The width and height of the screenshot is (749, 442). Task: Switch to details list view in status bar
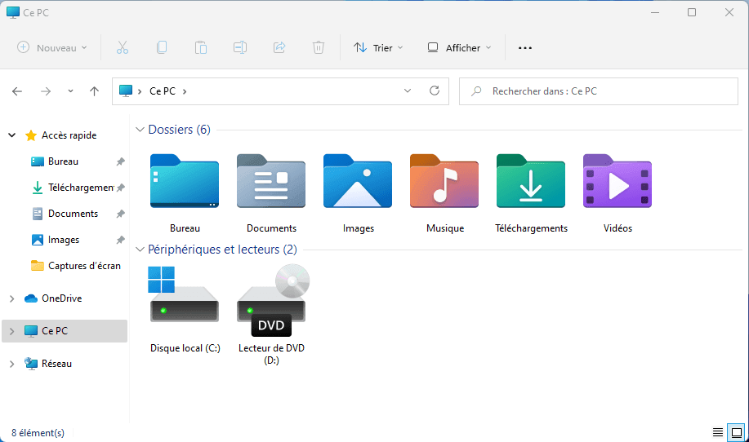[718, 432]
